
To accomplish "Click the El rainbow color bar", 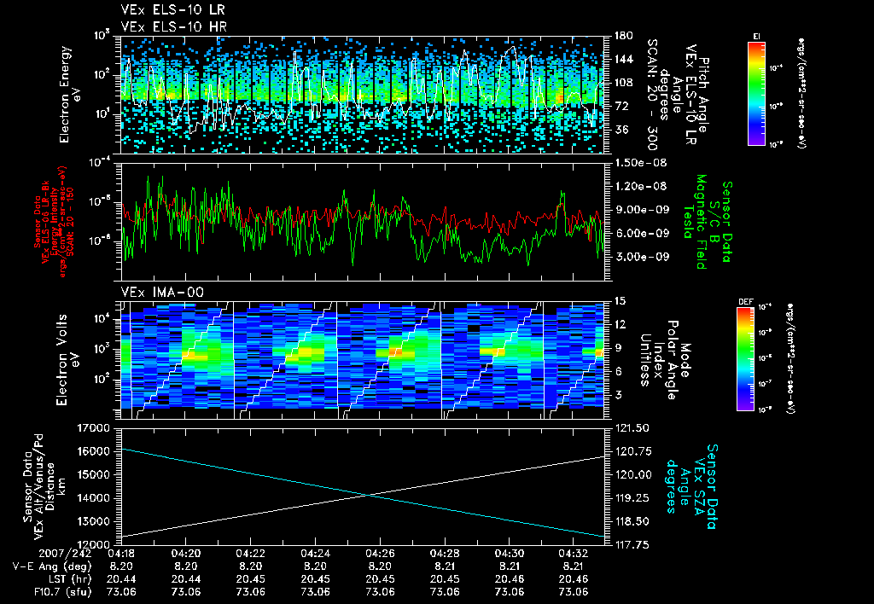I will click(x=756, y=93).
